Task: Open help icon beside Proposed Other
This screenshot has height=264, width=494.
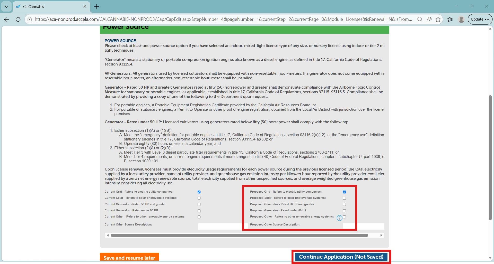Action: click(x=340, y=218)
